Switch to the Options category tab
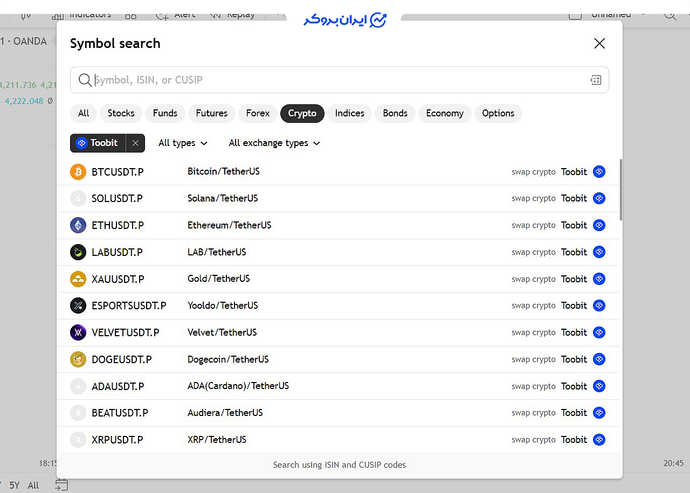The image size is (690, 493). pyautogui.click(x=498, y=113)
